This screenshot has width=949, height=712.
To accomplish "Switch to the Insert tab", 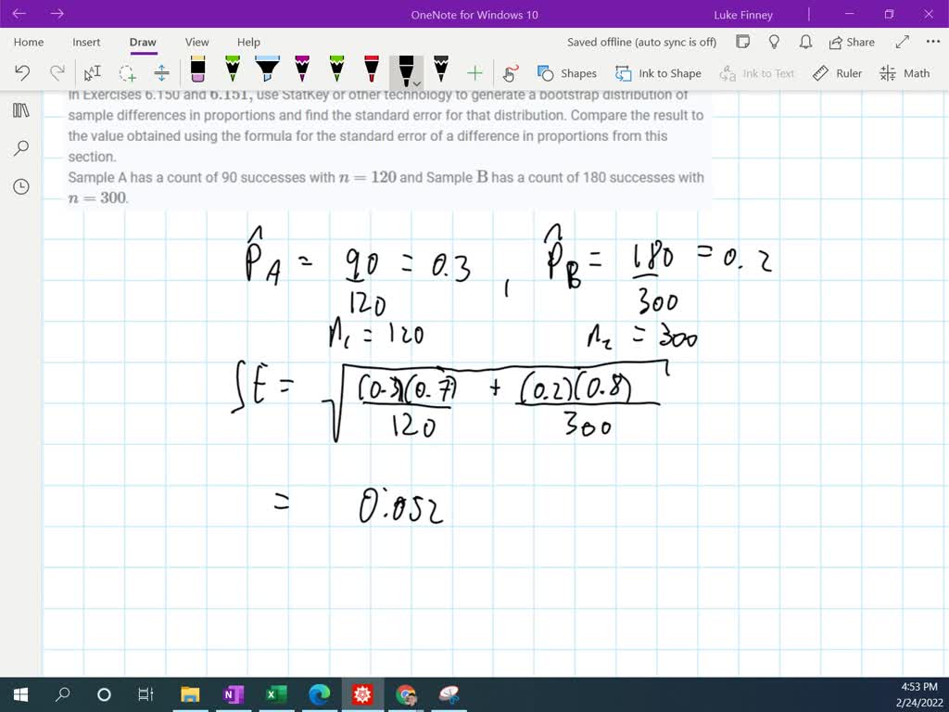I will (x=85, y=42).
